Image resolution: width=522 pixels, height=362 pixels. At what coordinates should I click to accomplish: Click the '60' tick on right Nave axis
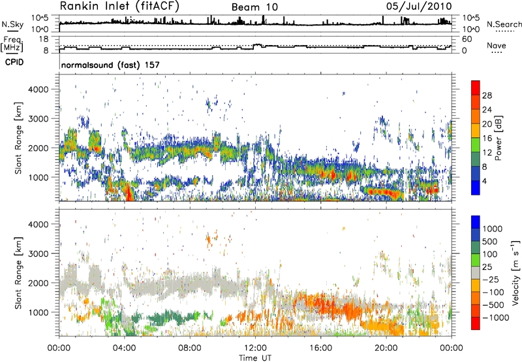pos(467,39)
